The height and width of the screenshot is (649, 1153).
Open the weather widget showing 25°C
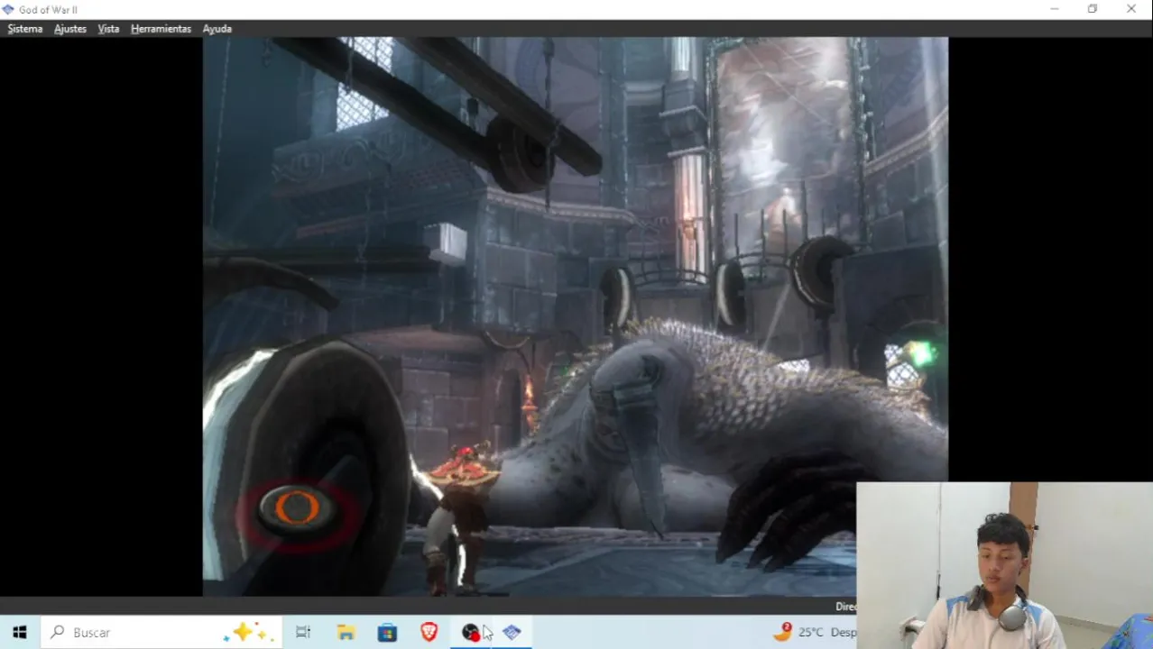(815, 633)
